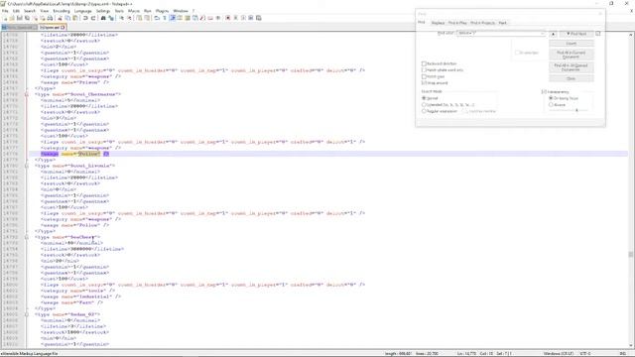Switch to Find in Files tab
Screen dimensions: 635x357
tap(457, 23)
